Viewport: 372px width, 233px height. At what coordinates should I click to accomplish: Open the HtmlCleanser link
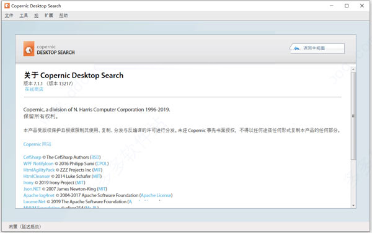[x=37, y=177]
